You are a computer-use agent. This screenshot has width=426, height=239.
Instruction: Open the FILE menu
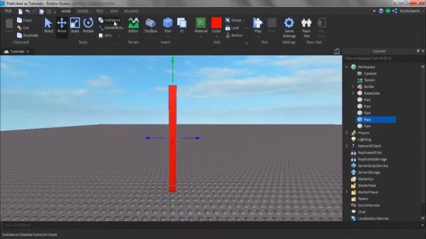pyautogui.click(x=8, y=11)
